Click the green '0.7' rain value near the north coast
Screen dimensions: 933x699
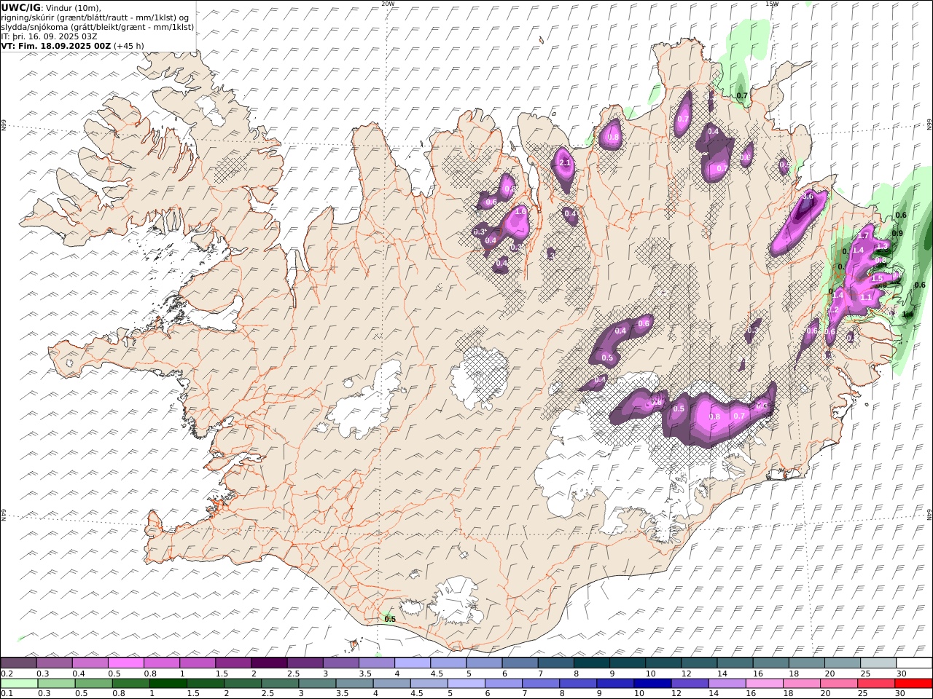742,96
